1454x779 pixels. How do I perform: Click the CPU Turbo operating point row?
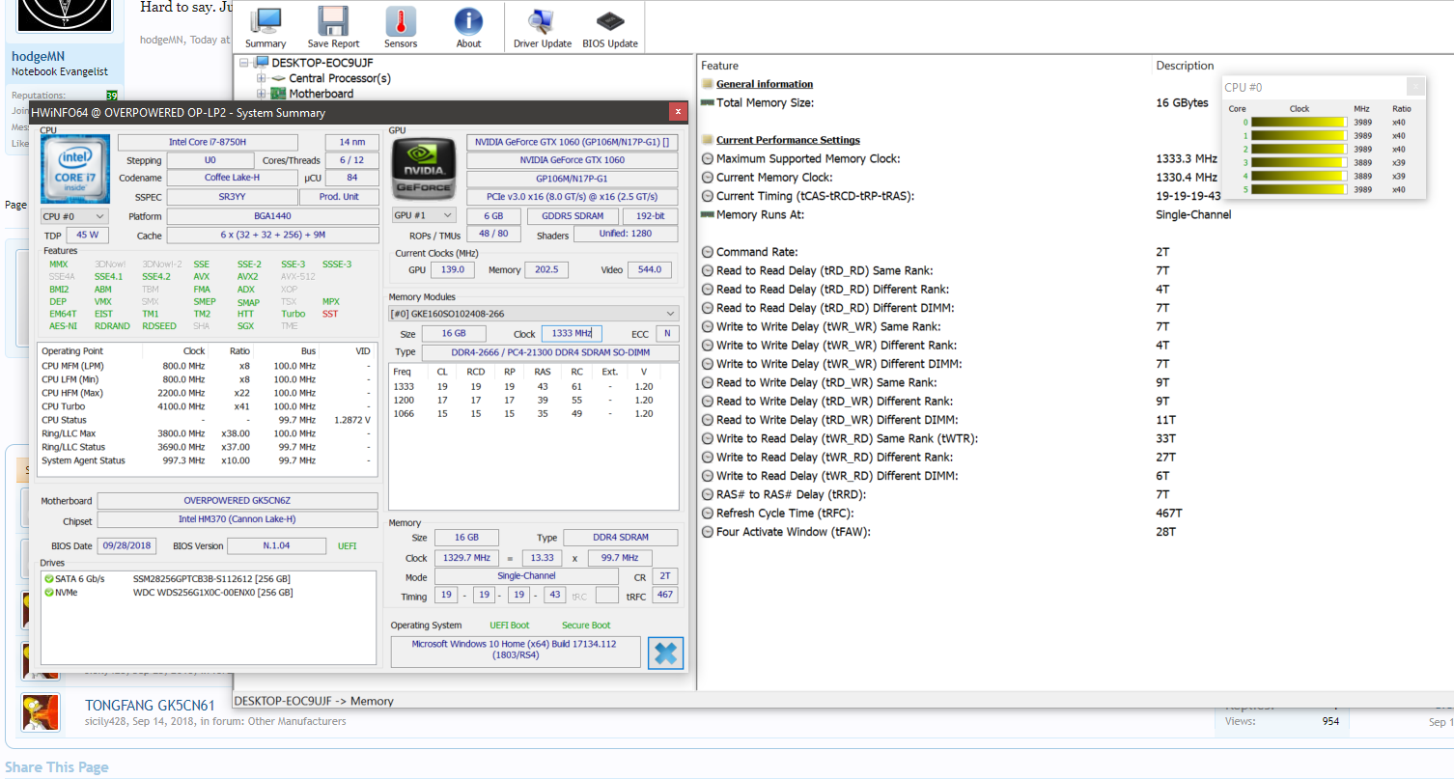[x=207, y=406]
